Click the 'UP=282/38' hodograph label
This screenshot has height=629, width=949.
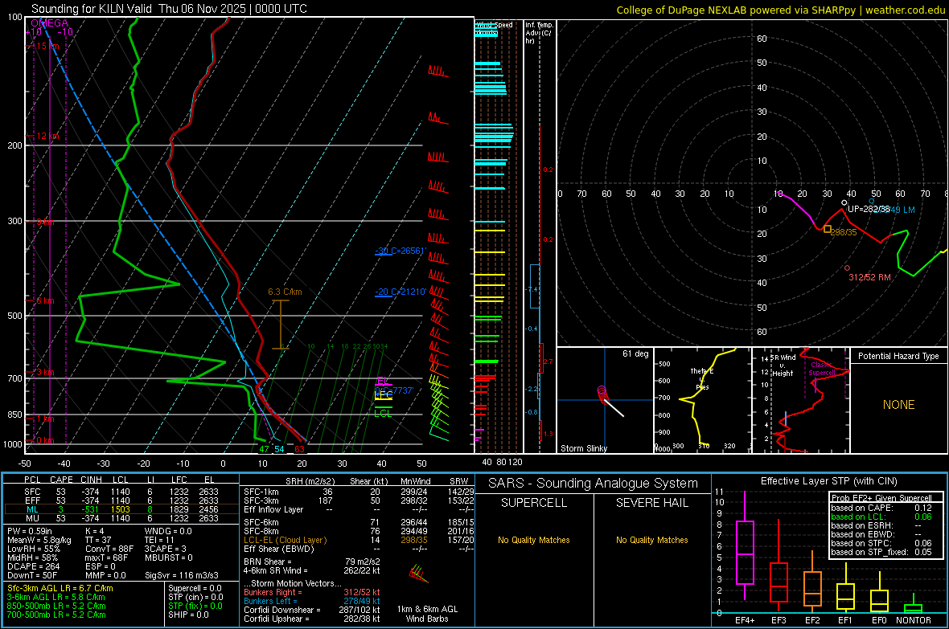pos(869,209)
